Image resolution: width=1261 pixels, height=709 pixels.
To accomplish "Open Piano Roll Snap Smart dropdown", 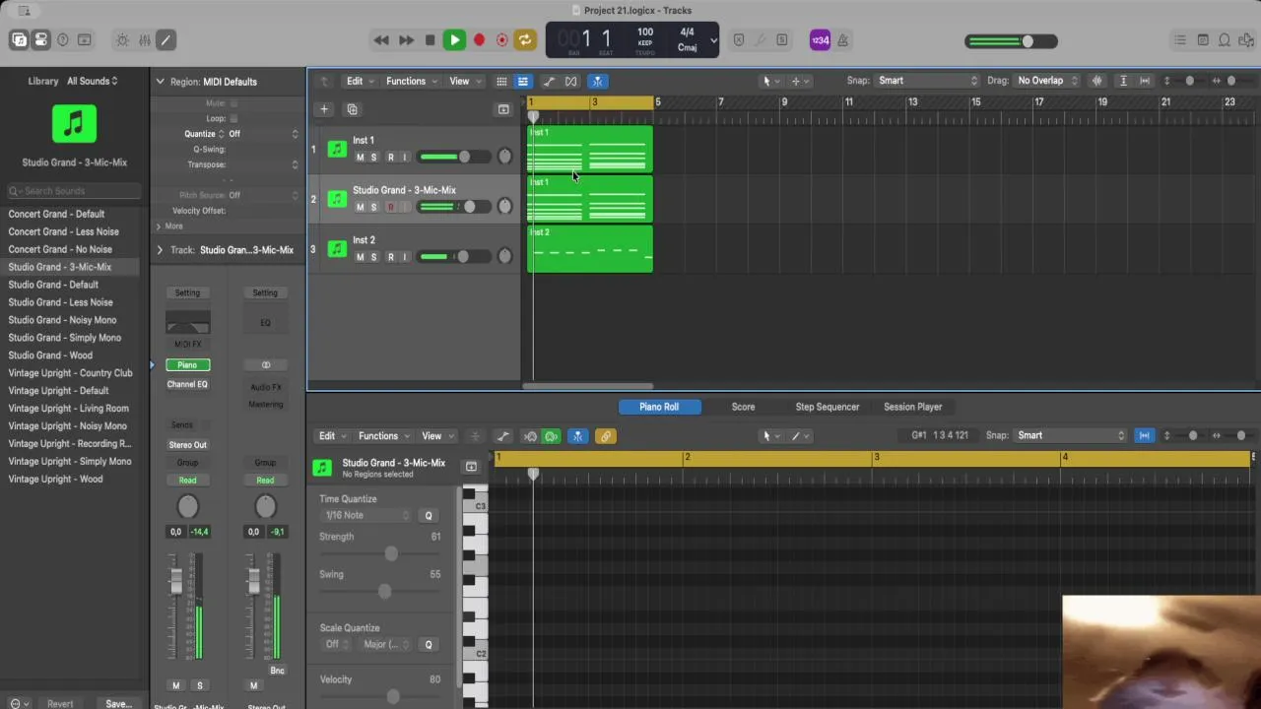I will (x=1070, y=435).
